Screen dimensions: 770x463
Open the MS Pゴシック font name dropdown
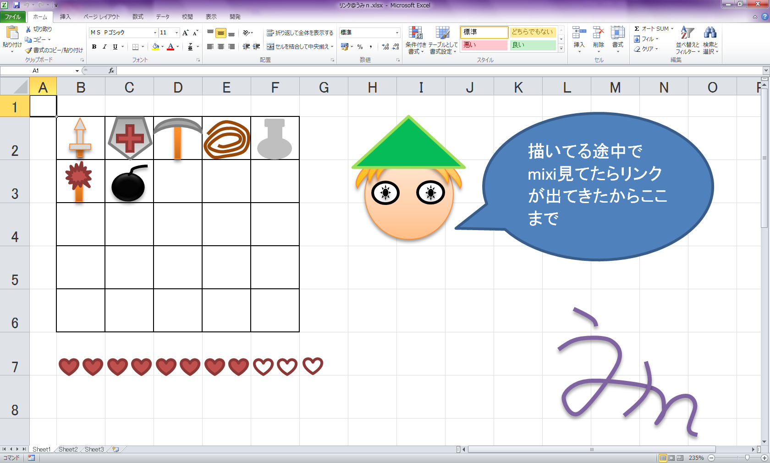click(155, 33)
